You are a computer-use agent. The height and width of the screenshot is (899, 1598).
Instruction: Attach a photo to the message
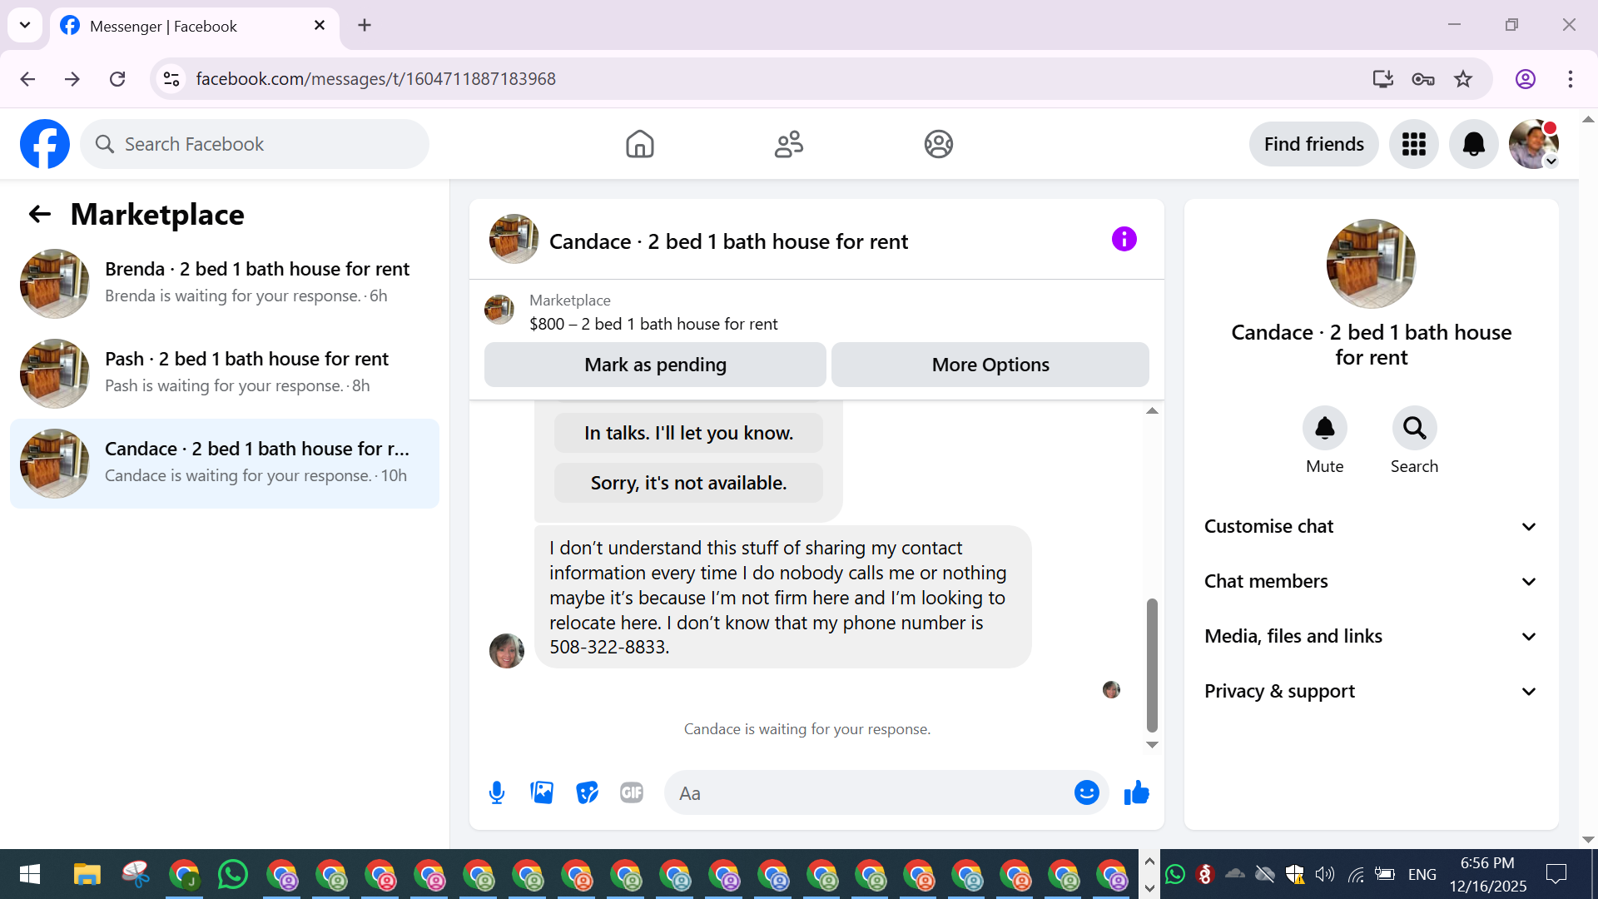click(x=542, y=792)
